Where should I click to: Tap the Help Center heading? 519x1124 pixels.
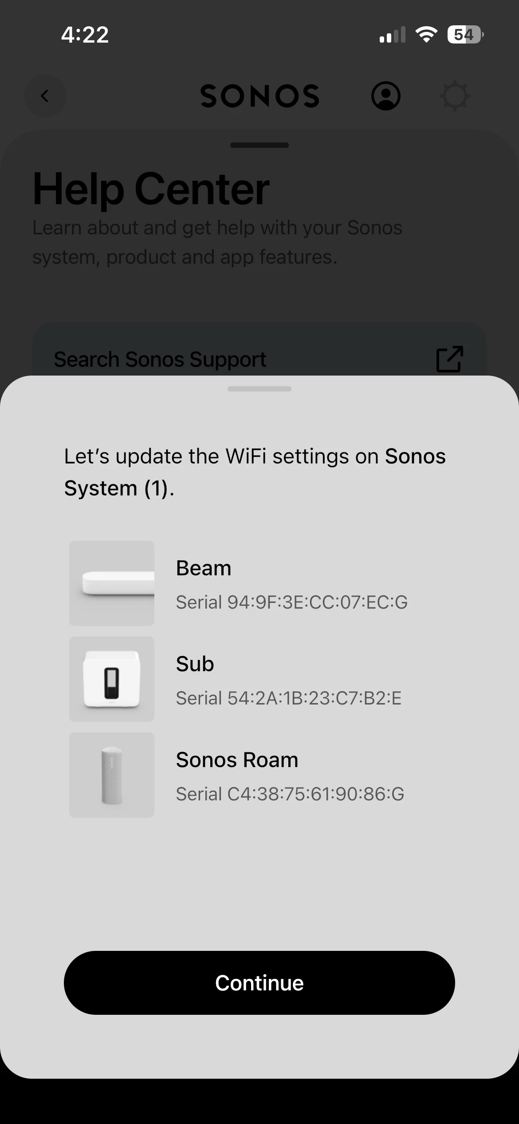click(x=151, y=189)
